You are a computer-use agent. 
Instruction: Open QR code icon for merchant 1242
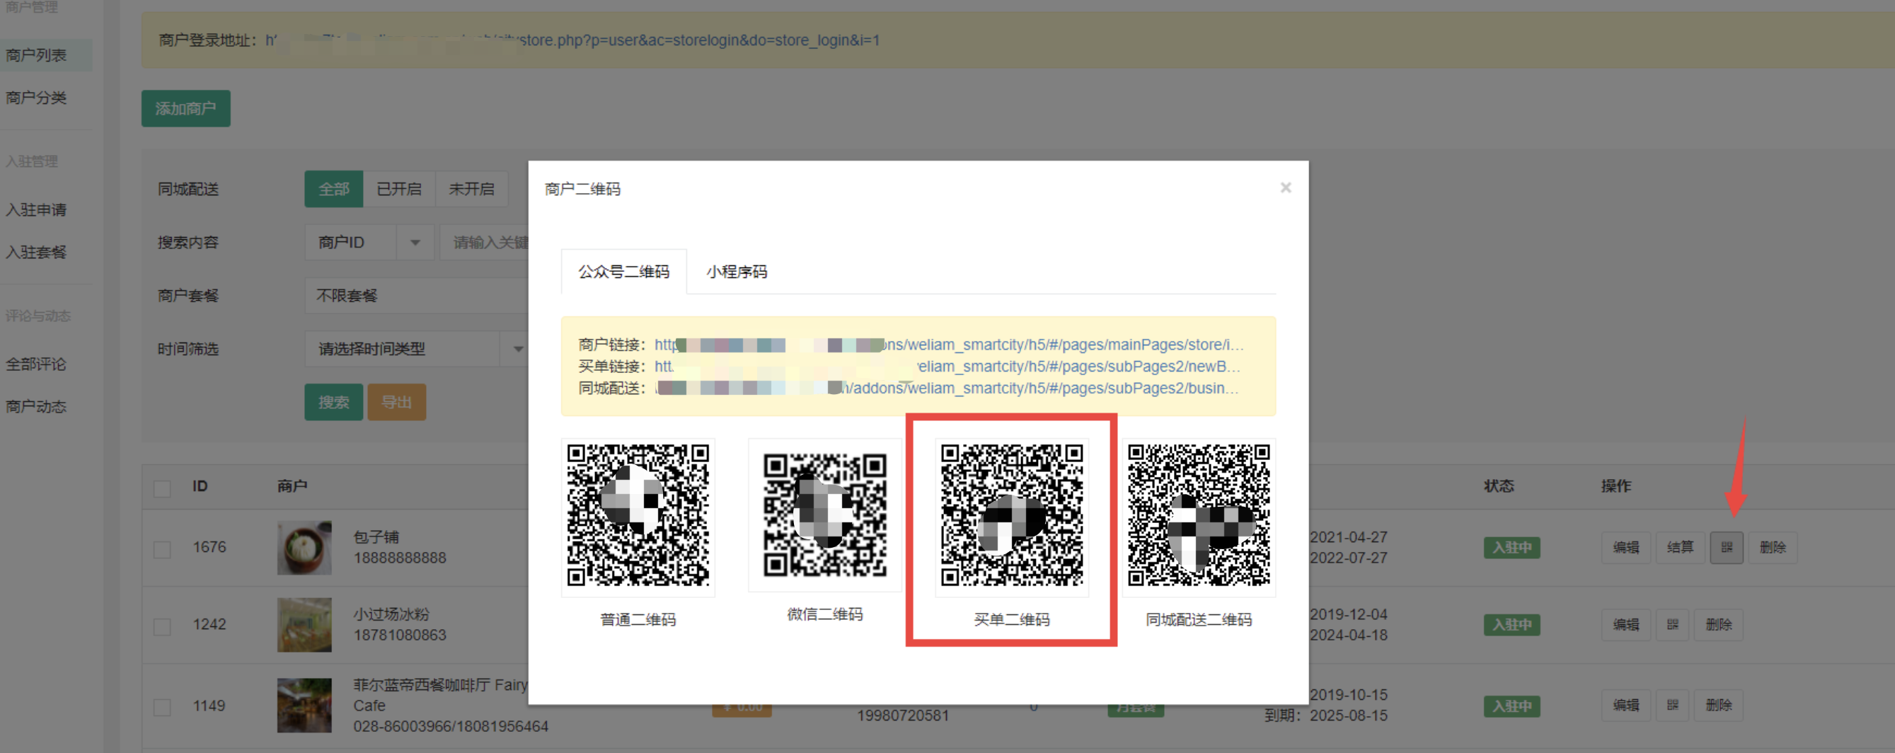coord(1673,625)
